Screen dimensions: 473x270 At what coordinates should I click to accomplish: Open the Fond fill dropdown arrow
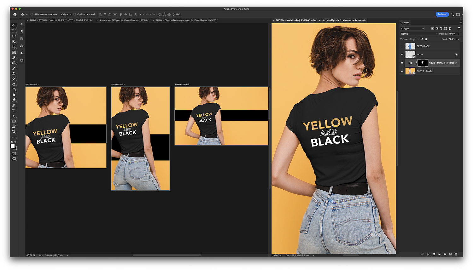(x=458, y=39)
